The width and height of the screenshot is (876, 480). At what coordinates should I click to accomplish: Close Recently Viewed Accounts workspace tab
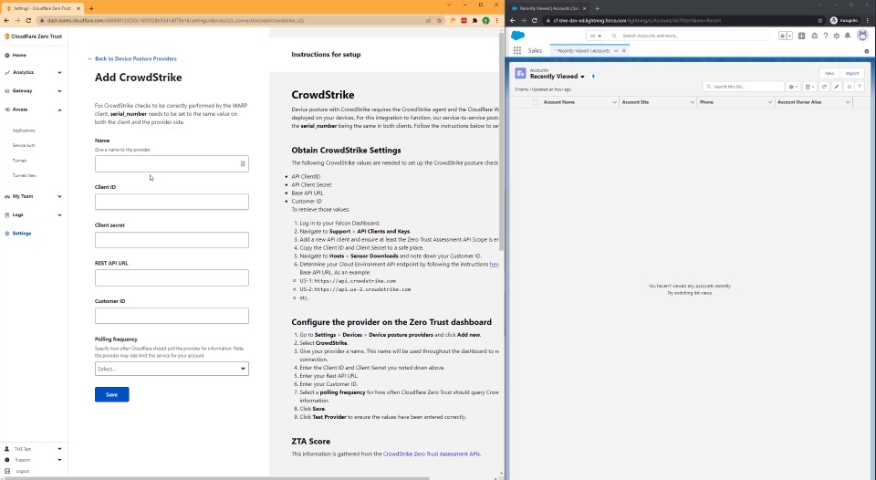coord(624,51)
